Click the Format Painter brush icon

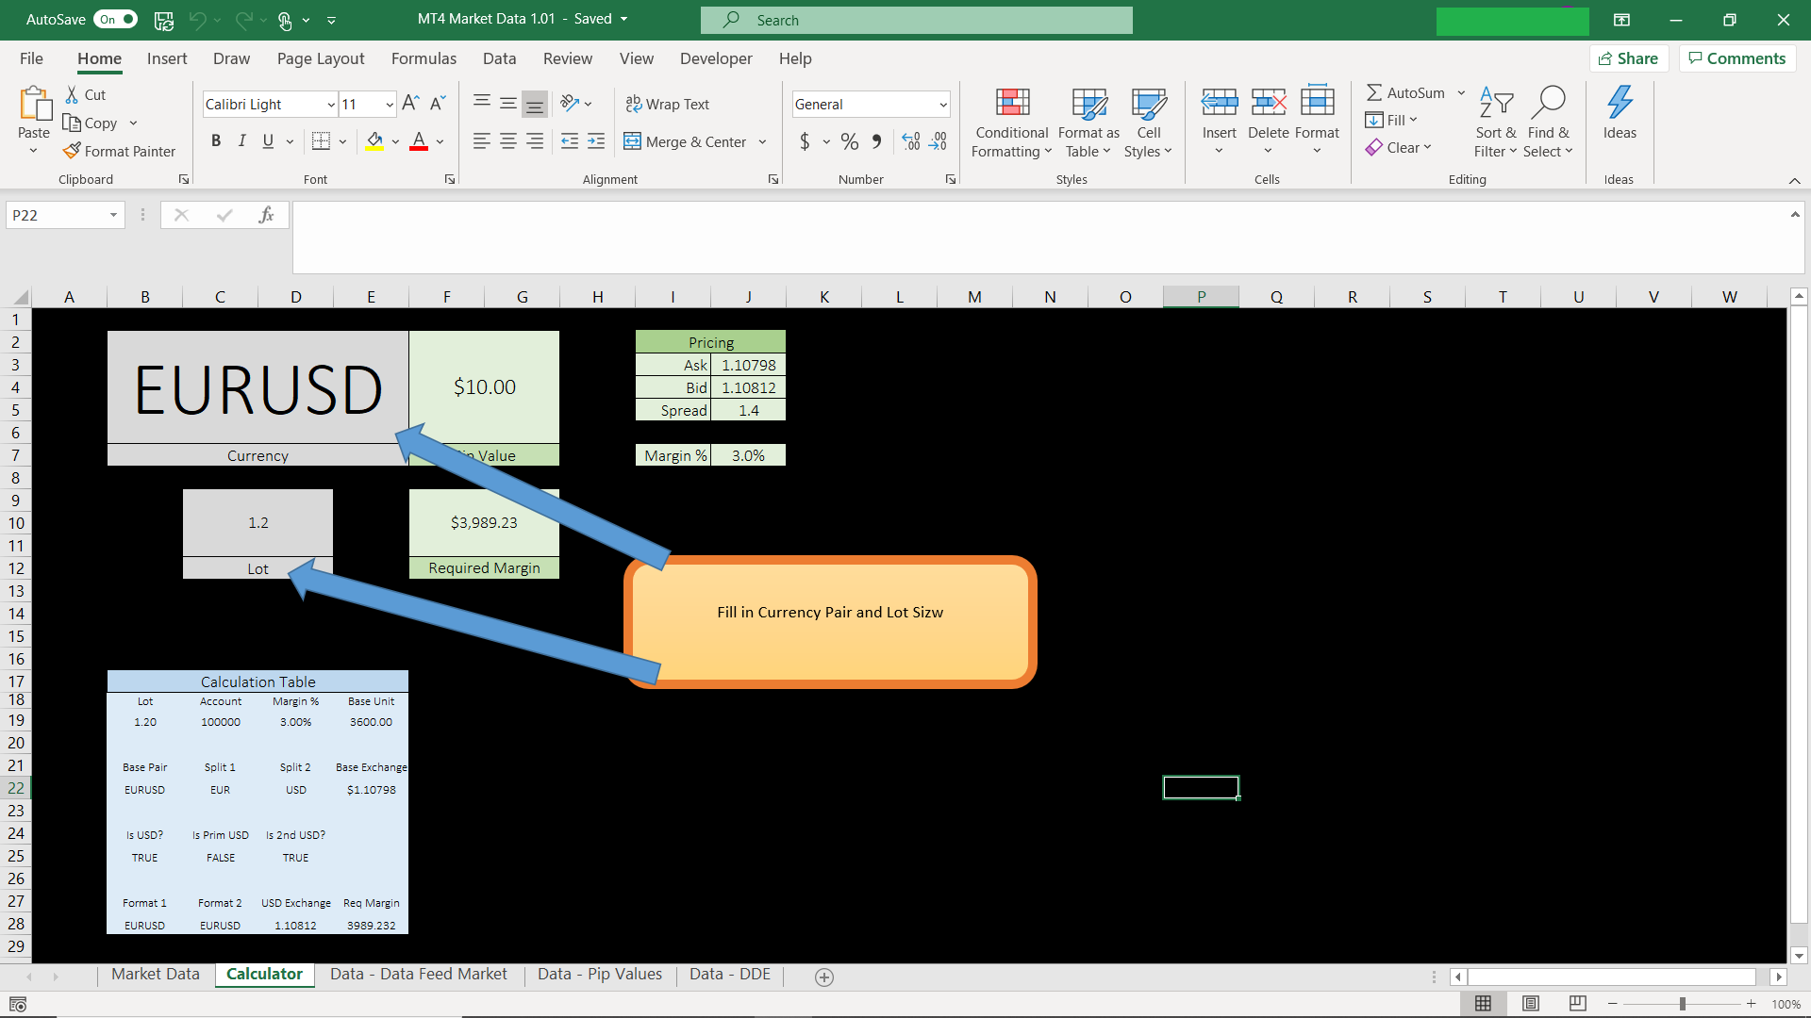coord(72,151)
